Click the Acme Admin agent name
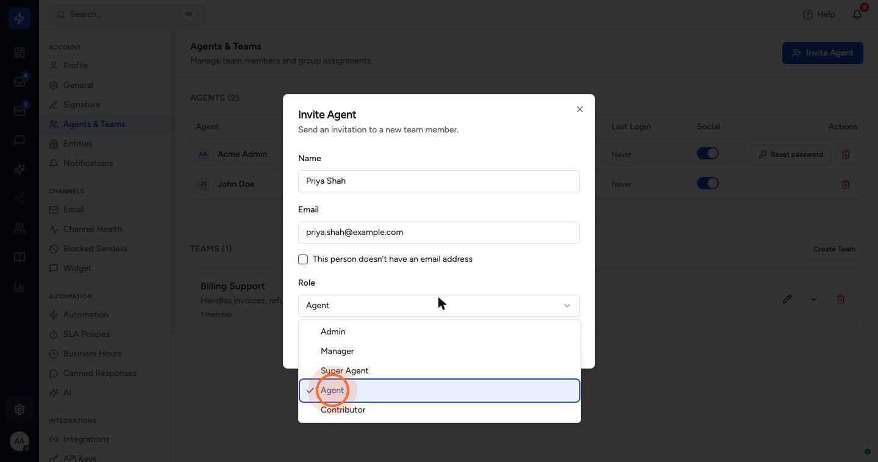This screenshot has width=878, height=462. [x=242, y=154]
